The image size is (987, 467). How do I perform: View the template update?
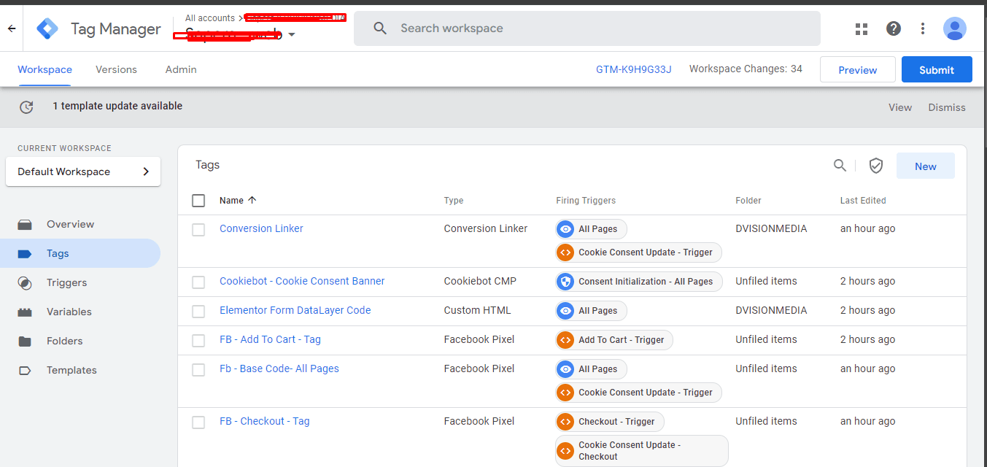pyautogui.click(x=900, y=107)
